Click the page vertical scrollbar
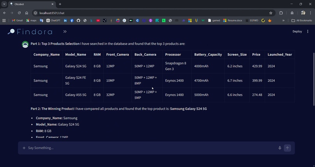Viewport: 315px width, 167px height. point(314,79)
